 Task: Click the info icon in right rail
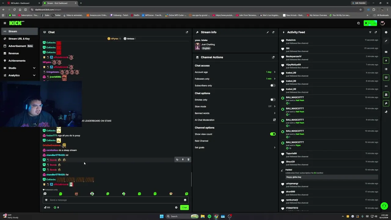pos(386,32)
